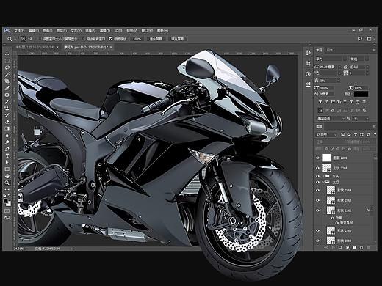
Task: Select the Eraser tool
Action: (7, 122)
